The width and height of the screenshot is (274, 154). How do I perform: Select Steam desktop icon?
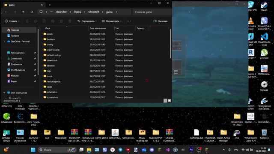pyautogui.click(x=264, y=6)
